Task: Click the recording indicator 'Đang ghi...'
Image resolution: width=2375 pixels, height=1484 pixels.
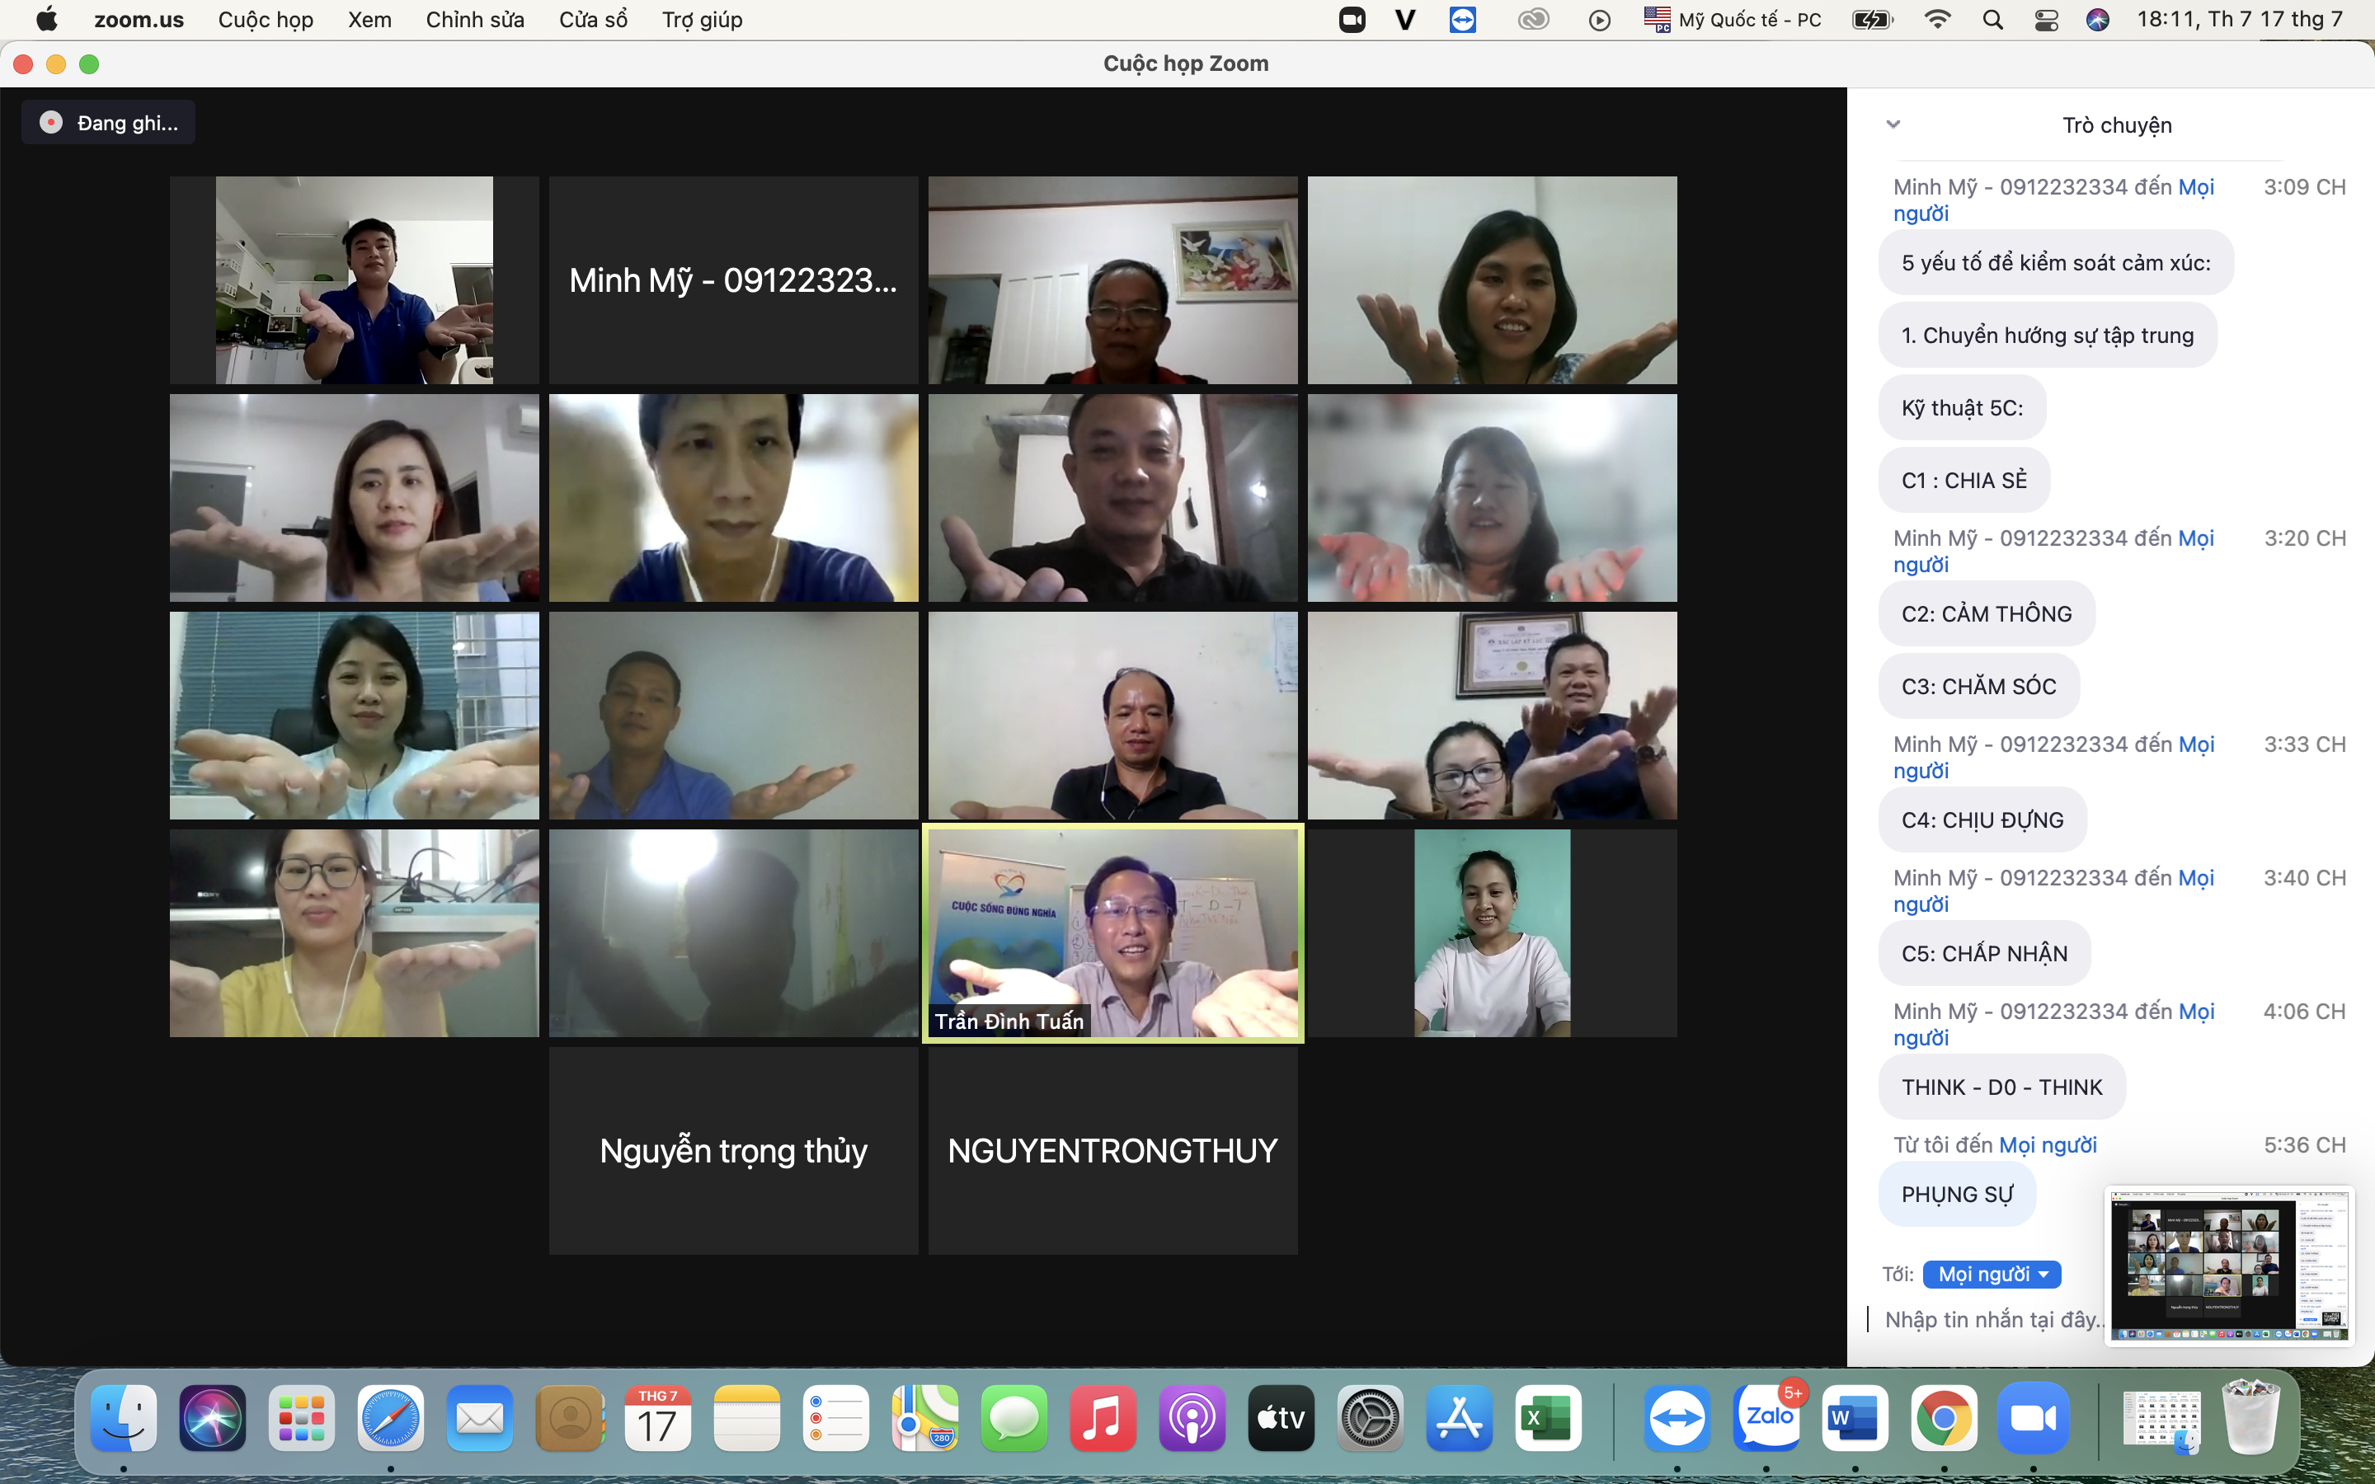Action: (x=108, y=123)
